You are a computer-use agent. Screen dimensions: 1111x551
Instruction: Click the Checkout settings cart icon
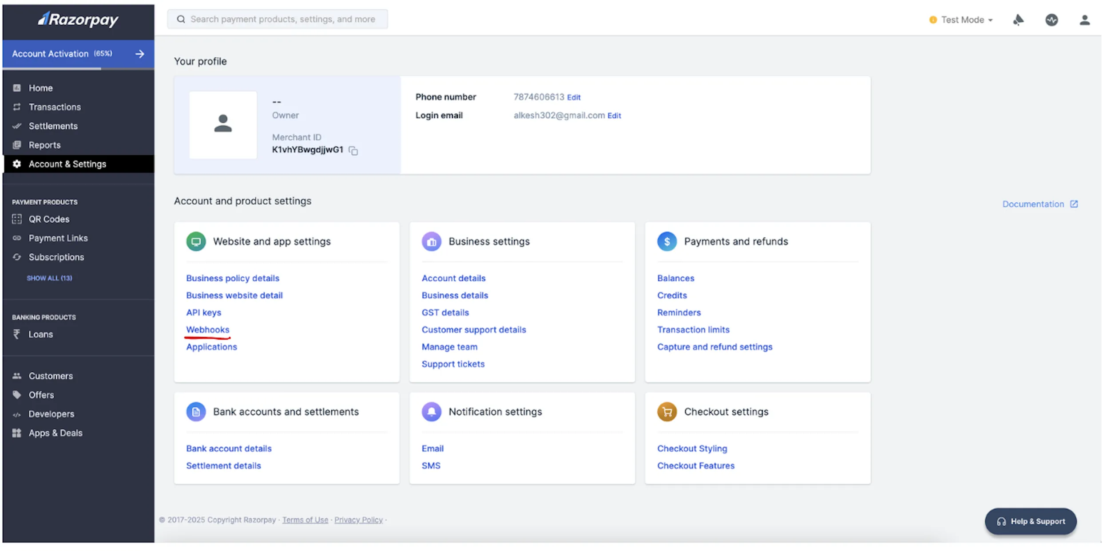click(x=667, y=412)
